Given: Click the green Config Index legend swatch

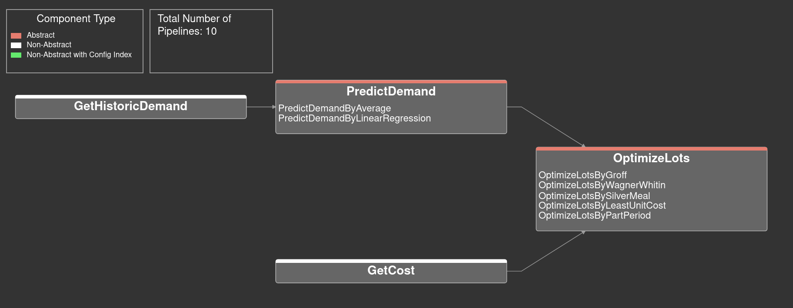Looking at the screenshot, I should point(16,55).
